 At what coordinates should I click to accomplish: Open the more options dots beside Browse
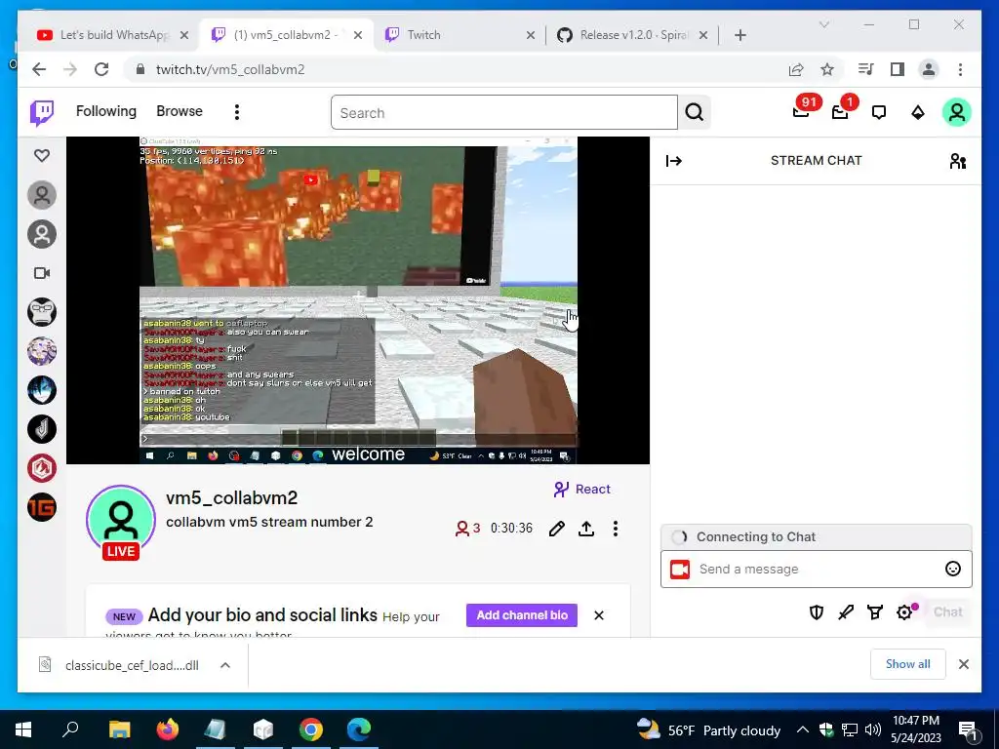pyautogui.click(x=237, y=113)
